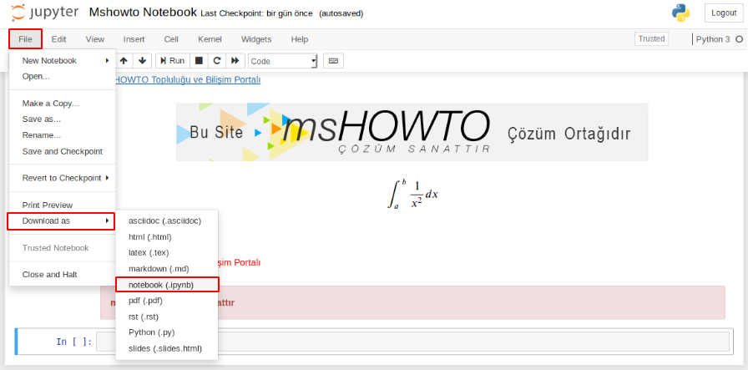The image size is (748, 370).
Task: Open the Insert menu
Action: coord(134,39)
